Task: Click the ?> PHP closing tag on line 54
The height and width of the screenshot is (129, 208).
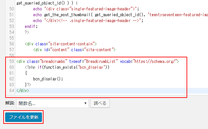Action: pos(27,32)
